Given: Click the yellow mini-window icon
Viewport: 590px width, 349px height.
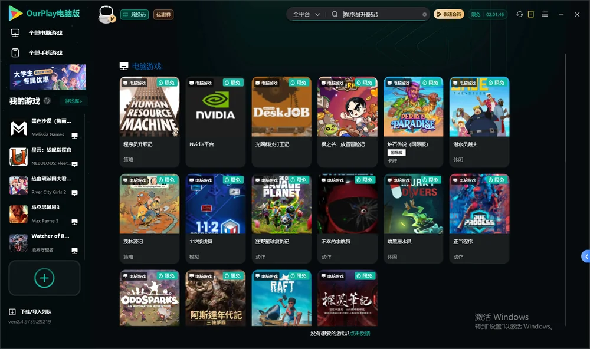Looking at the screenshot, I should 531,14.
